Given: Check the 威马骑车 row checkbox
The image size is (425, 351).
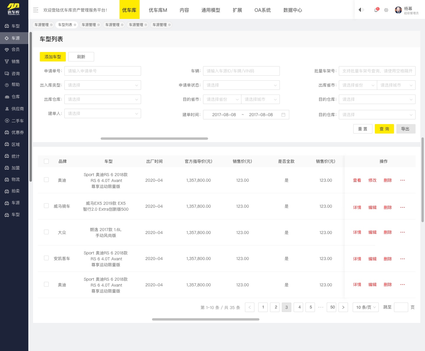Looking at the screenshot, I should (x=46, y=206).
